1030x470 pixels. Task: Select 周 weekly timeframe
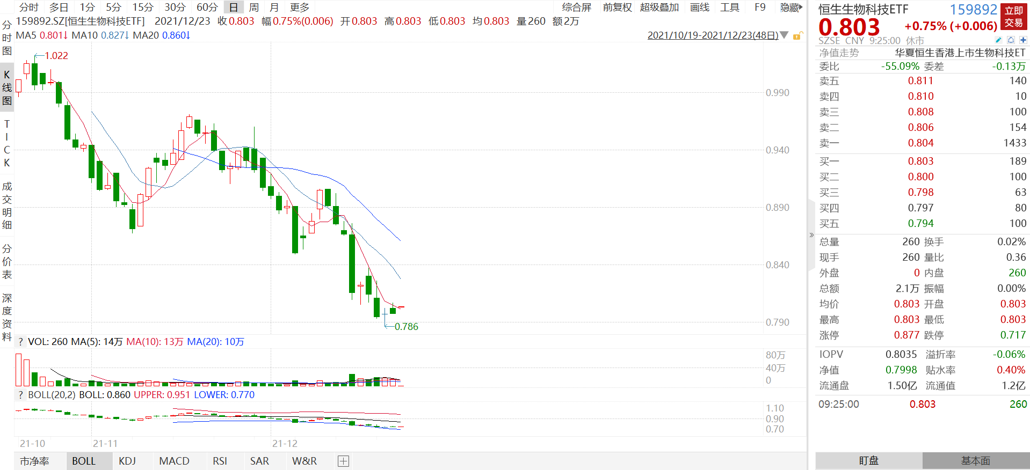[x=254, y=8]
